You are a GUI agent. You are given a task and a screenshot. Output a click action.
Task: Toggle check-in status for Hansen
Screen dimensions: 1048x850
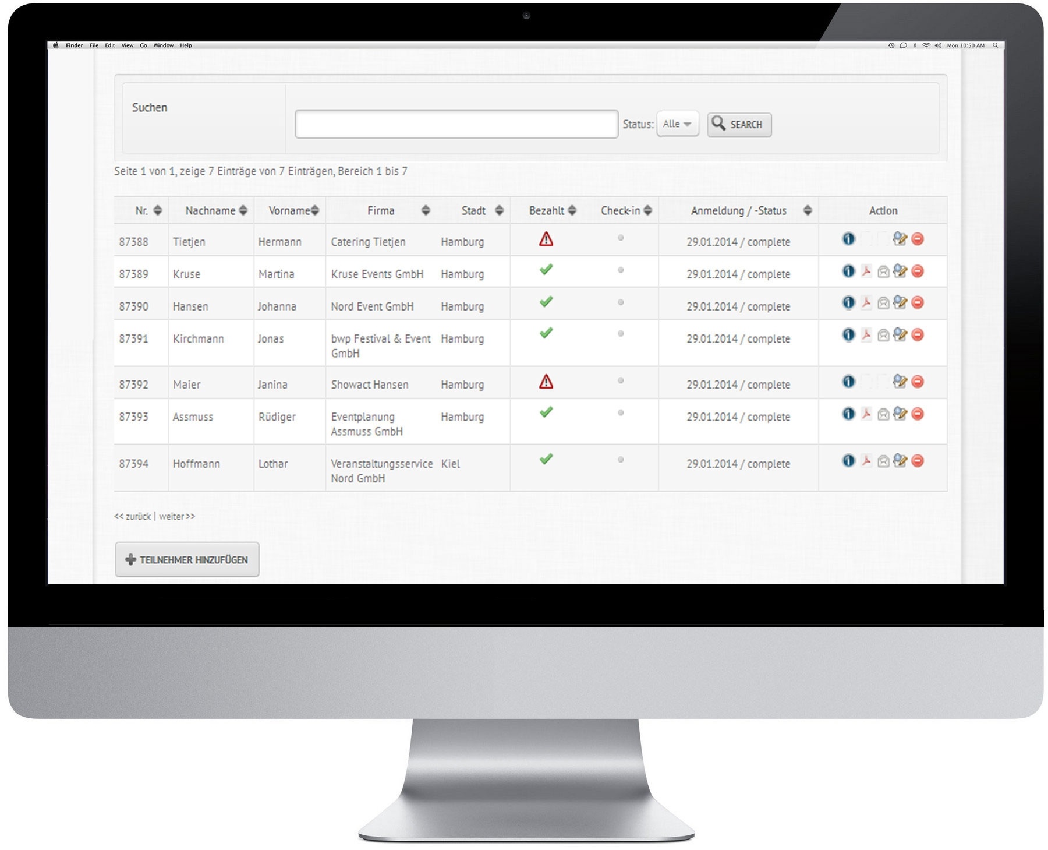[621, 302]
